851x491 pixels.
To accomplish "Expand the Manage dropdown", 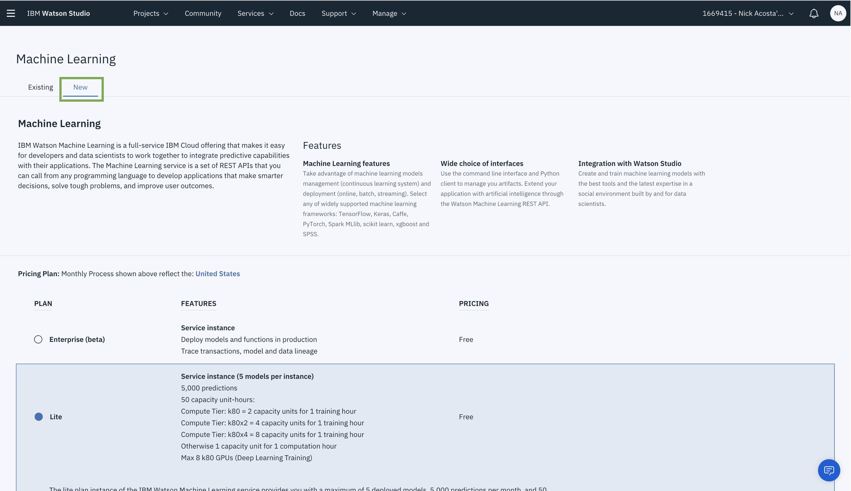I will (x=389, y=13).
